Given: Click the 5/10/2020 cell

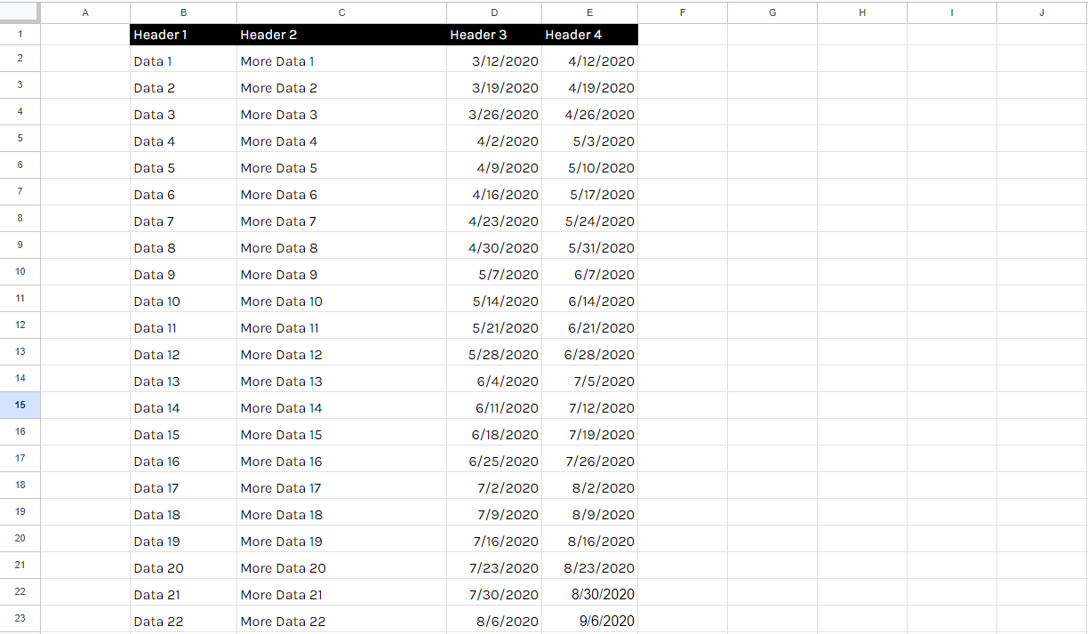Looking at the screenshot, I should click(x=590, y=165).
